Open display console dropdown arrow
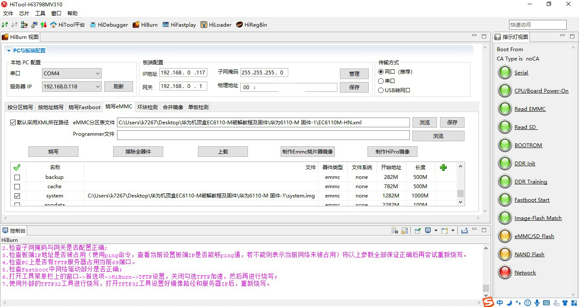Image resolution: width=579 pixels, height=307 pixels. (x=436, y=230)
